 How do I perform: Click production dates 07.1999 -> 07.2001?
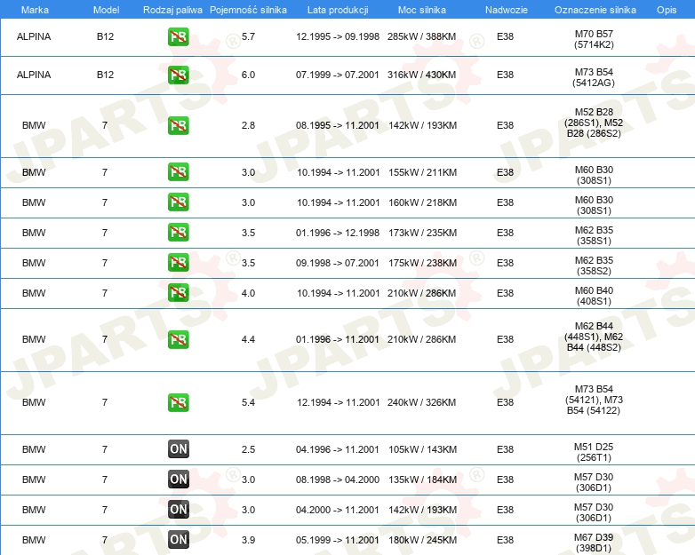click(x=338, y=75)
